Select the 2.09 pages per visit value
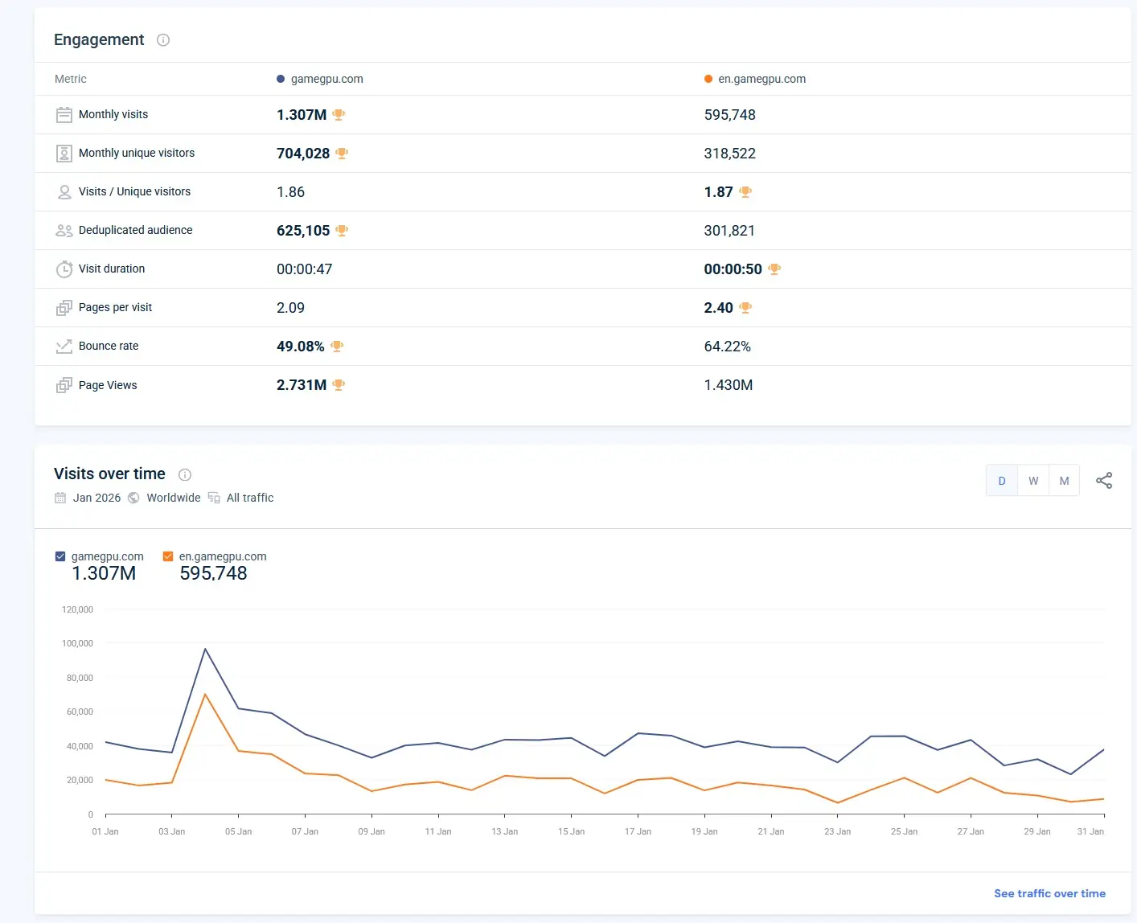 (291, 308)
